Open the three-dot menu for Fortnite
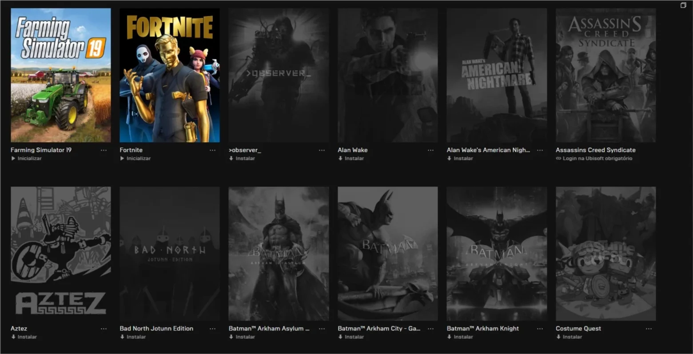The height and width of the screenshot is (354, 693). coord(212,150)
